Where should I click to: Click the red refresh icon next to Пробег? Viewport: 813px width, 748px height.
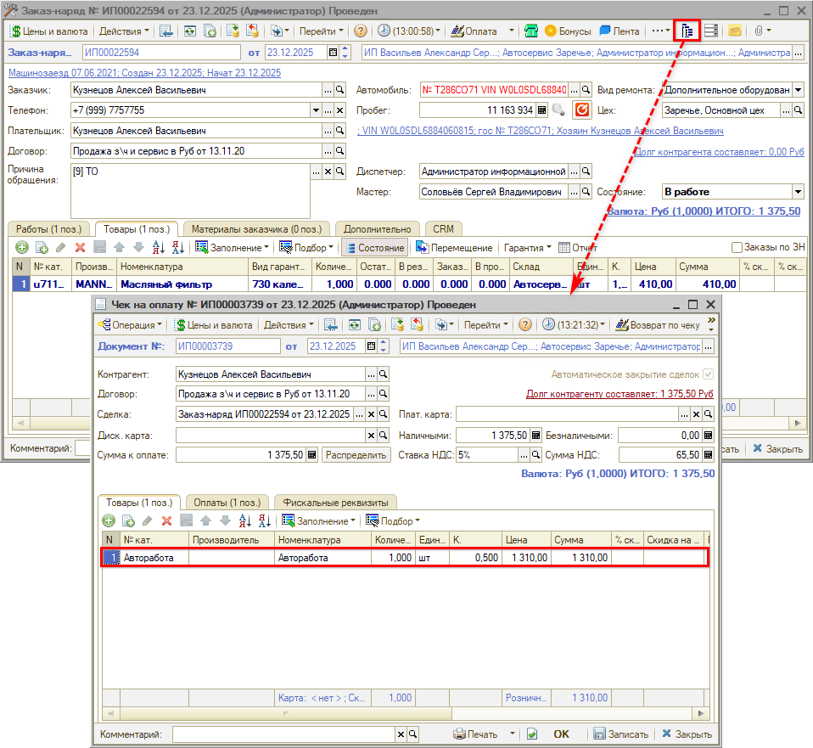coord(581,110)
